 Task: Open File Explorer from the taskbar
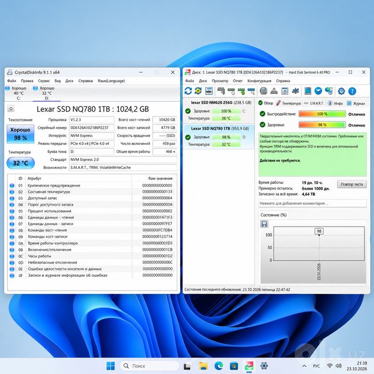[203, 365]
